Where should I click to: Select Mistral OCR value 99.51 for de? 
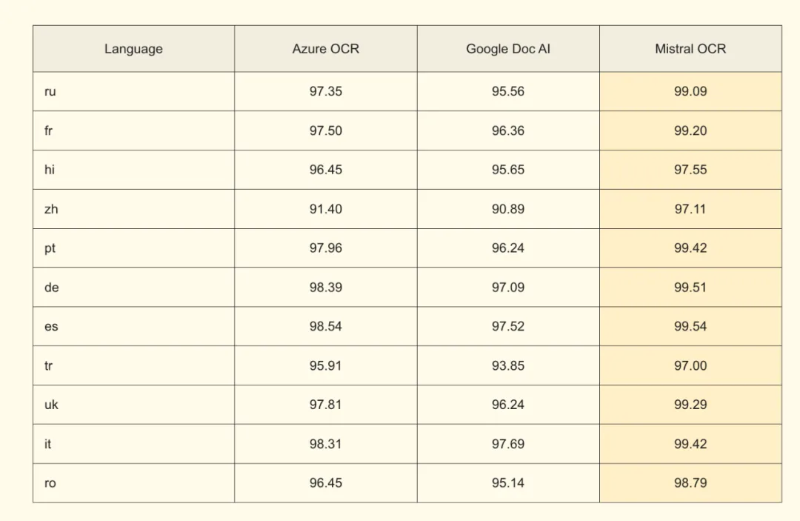point(690,288)
